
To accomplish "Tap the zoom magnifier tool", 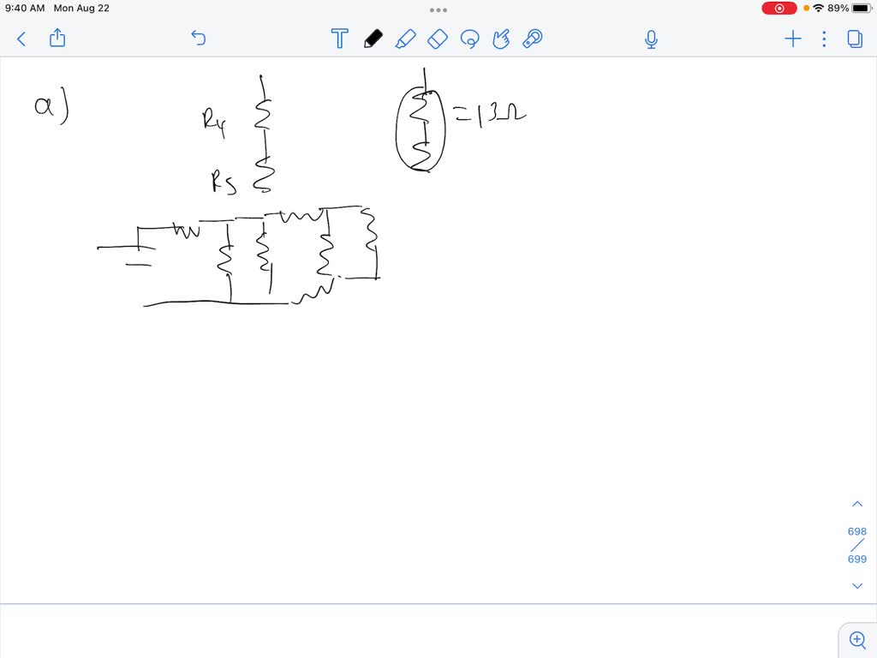I will pos(857,639).
